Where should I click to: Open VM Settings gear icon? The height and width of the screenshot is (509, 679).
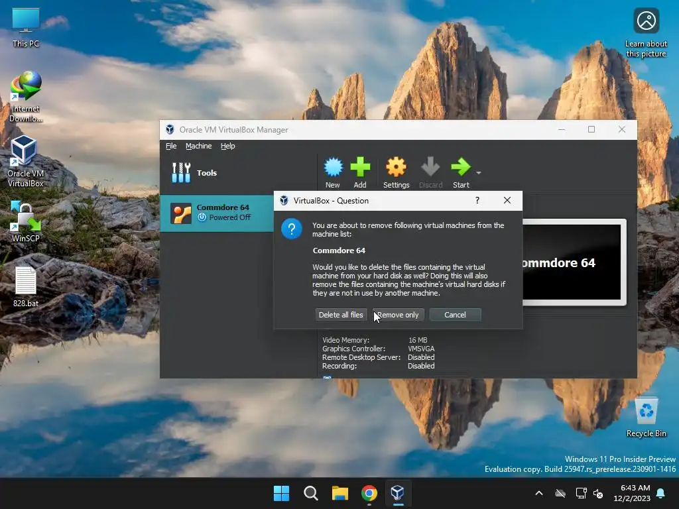coord(396,168)
